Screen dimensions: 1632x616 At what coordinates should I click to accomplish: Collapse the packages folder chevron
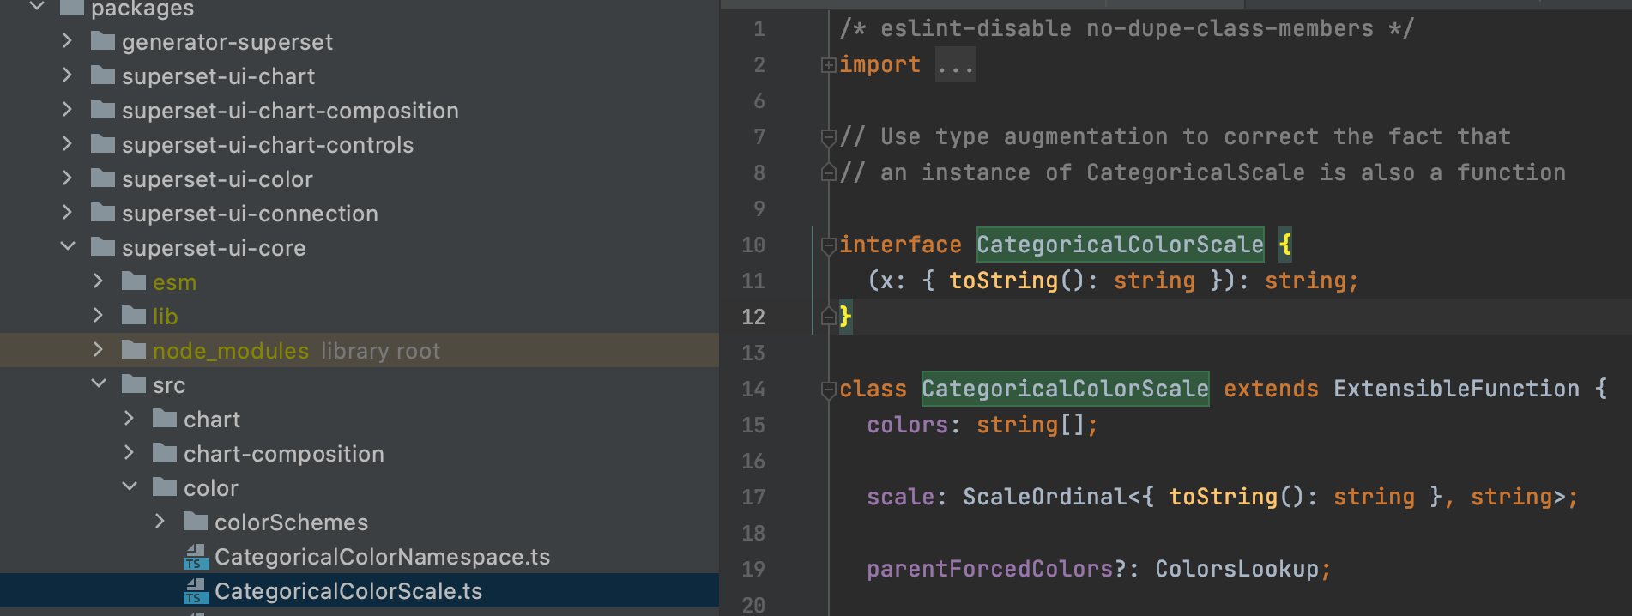(x=36, y=7)
